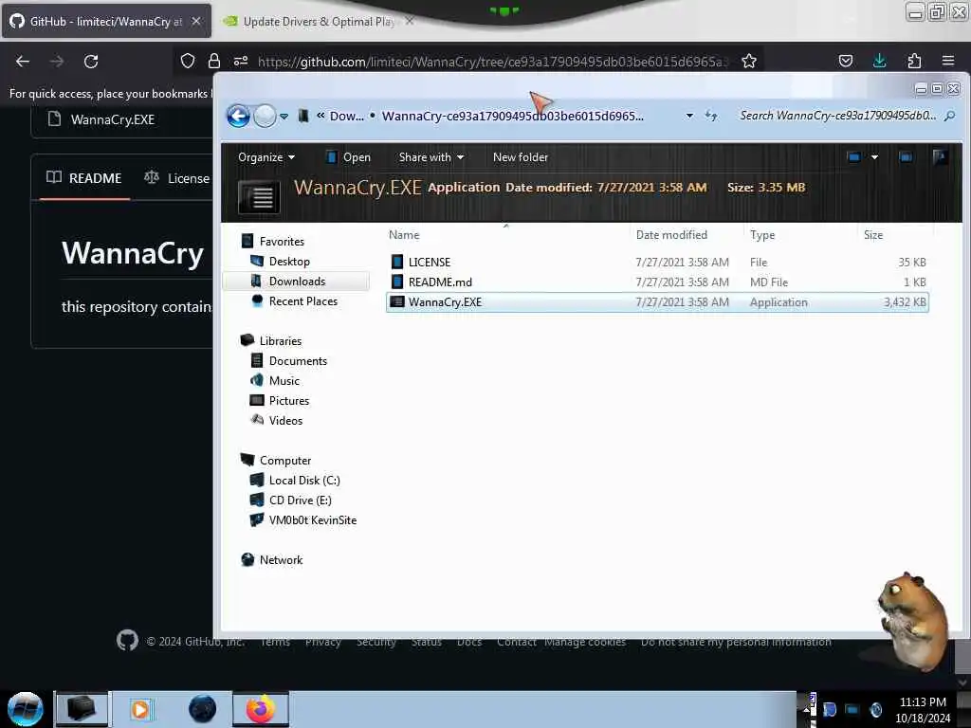Open Recent Places in Favorites
This screenshot has width=971, height=728.
302,300
